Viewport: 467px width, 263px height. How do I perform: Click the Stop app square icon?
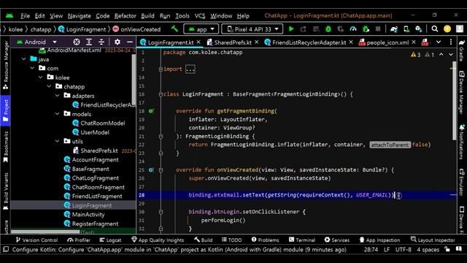click(378, 29)
